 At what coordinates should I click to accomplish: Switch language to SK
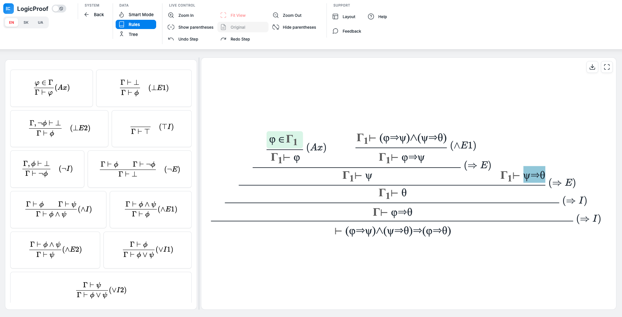pyautogui.click(x=26, y=22)
